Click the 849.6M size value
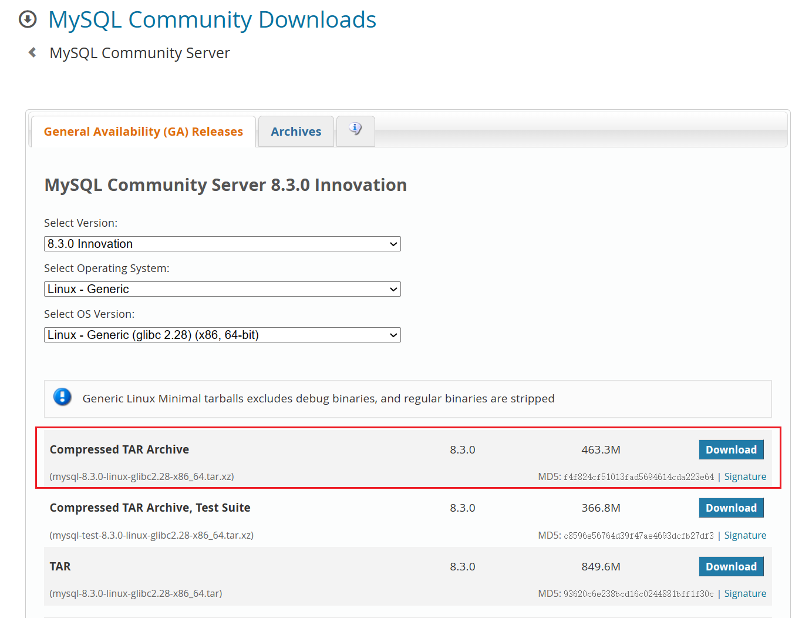The height and width of the screenshot is (618, 792). (601, 566)
